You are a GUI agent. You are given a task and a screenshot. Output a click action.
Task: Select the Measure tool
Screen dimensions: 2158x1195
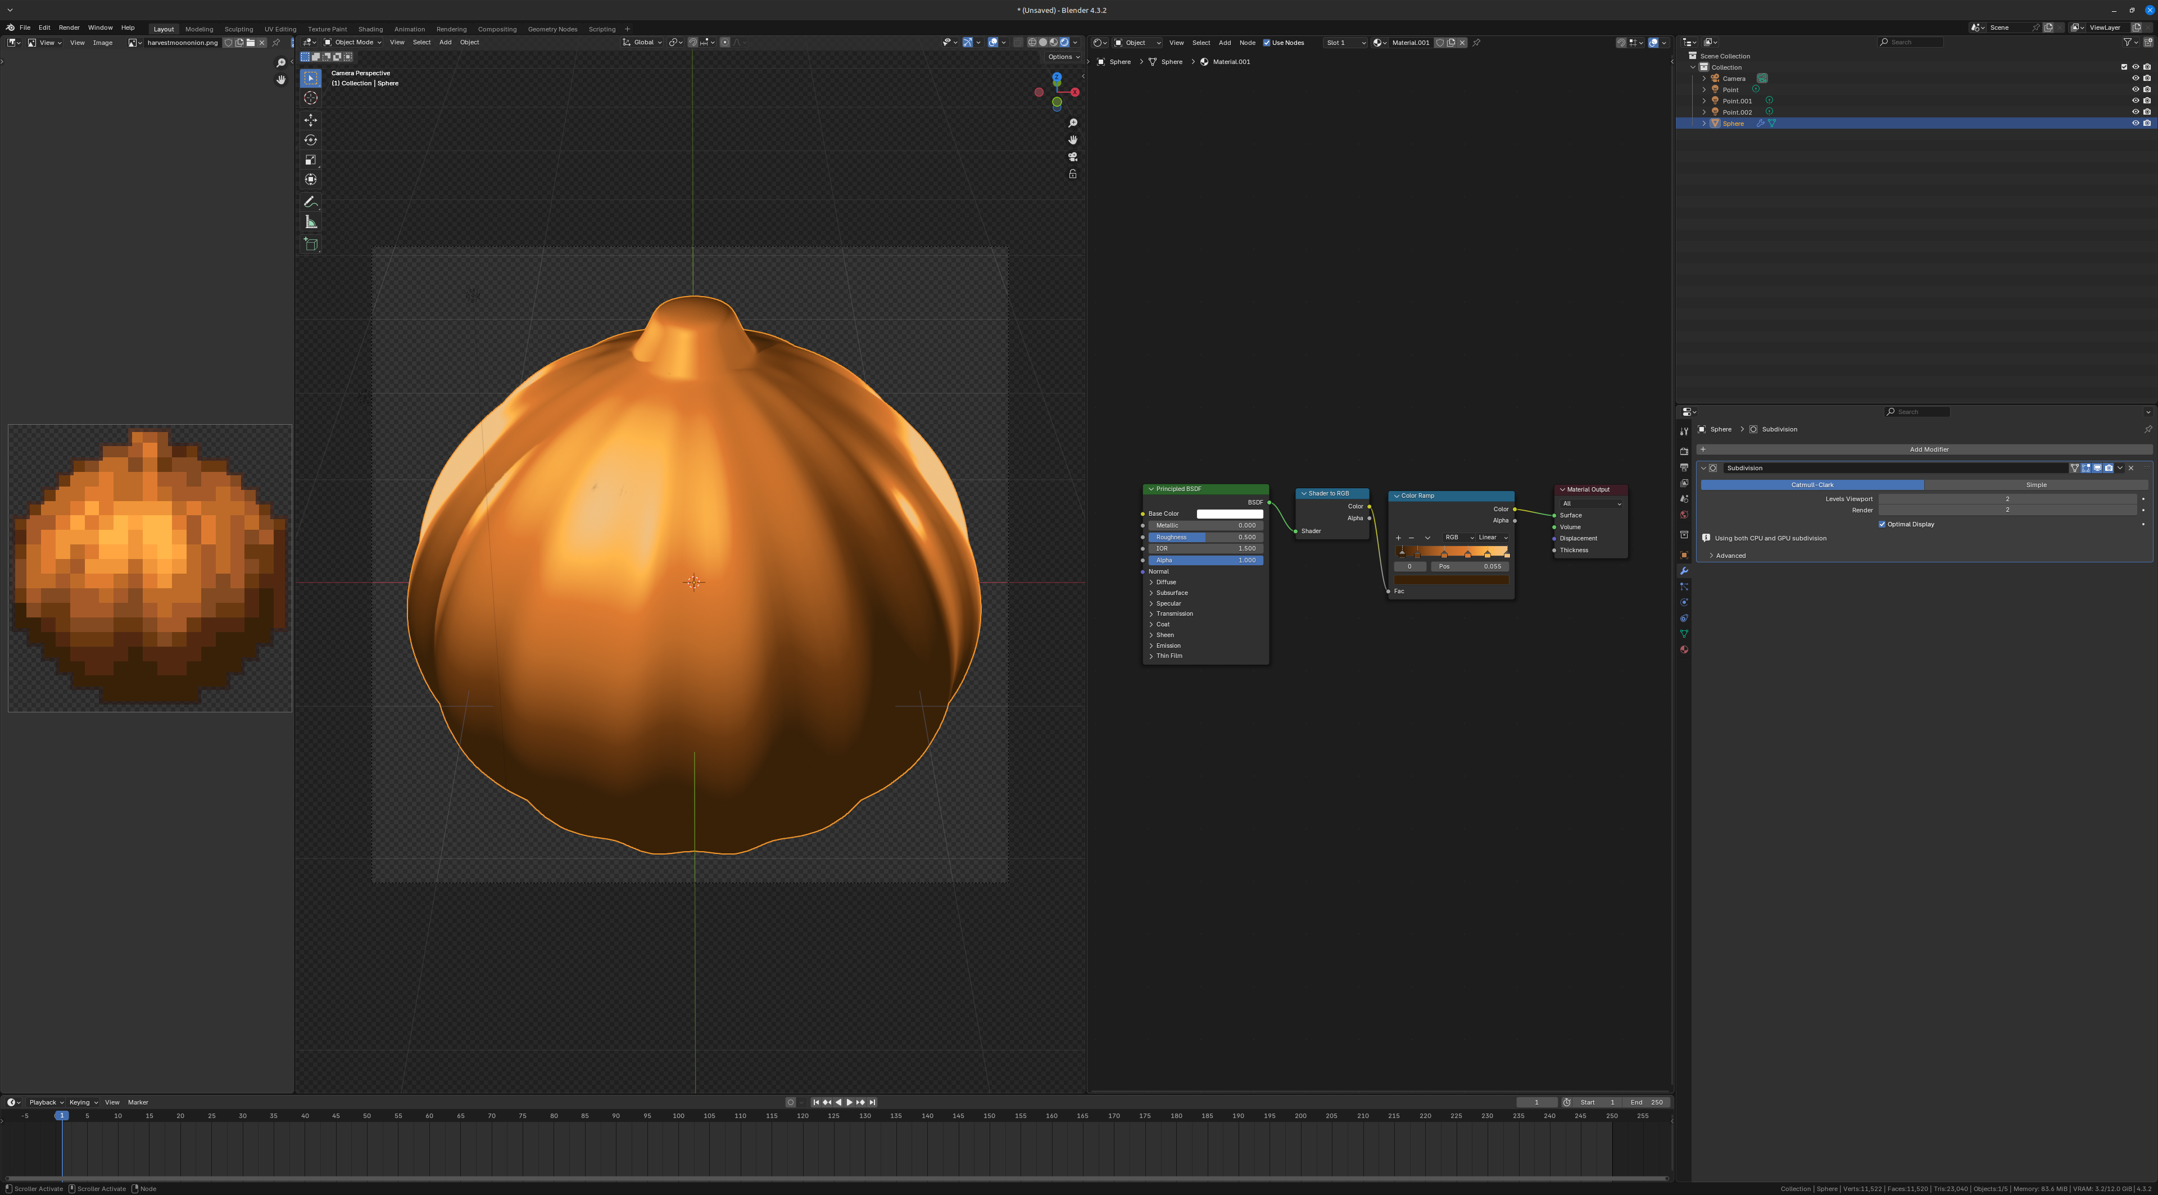(311, 222)
